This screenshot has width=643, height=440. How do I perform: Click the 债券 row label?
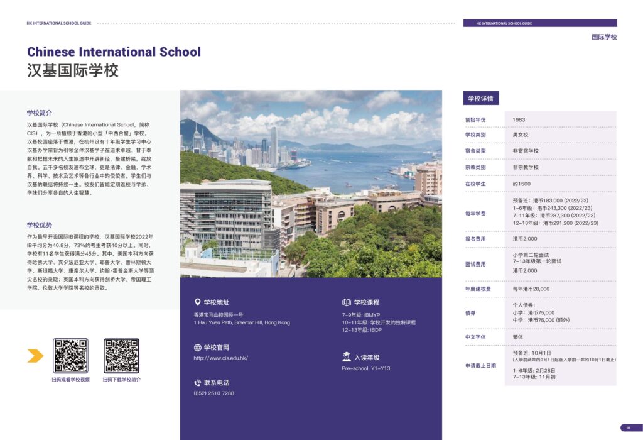(x=470, y=313)
